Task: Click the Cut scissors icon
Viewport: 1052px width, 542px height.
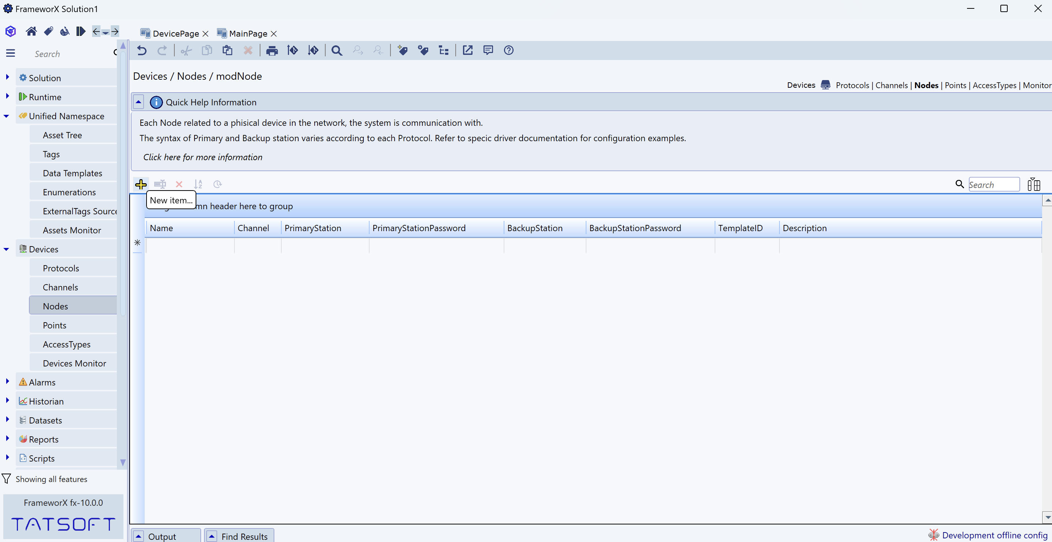Action: (x=186, y=50)
